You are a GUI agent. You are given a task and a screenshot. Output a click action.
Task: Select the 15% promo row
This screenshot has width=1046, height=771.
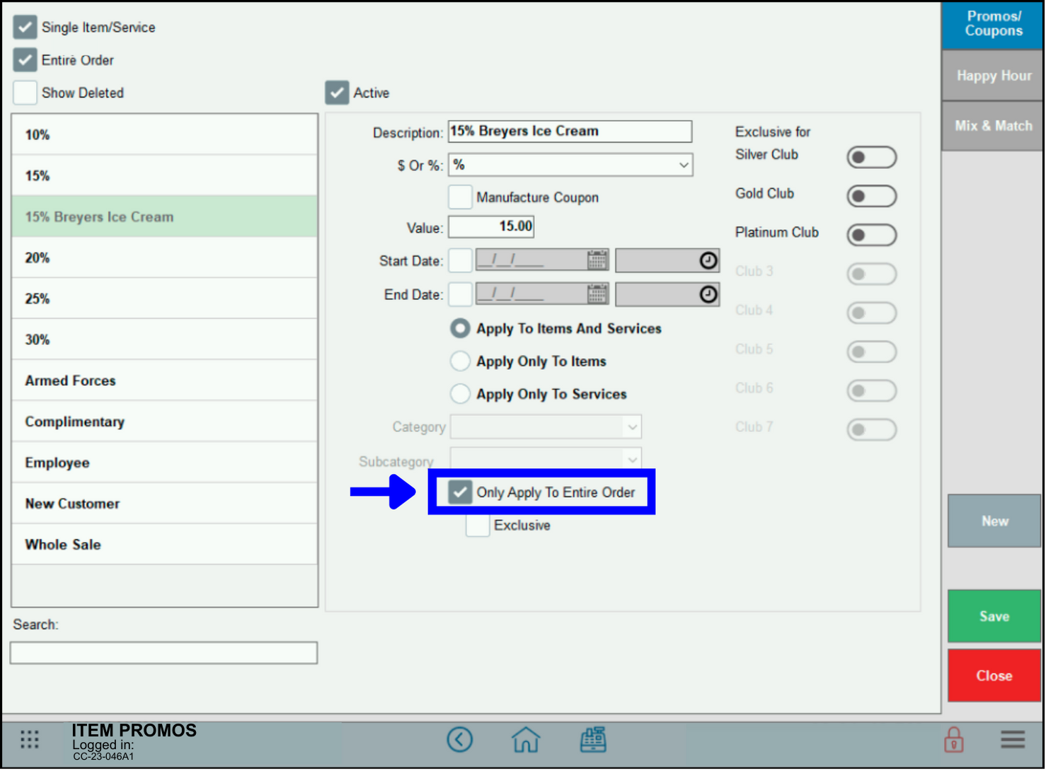coord(164,175)
